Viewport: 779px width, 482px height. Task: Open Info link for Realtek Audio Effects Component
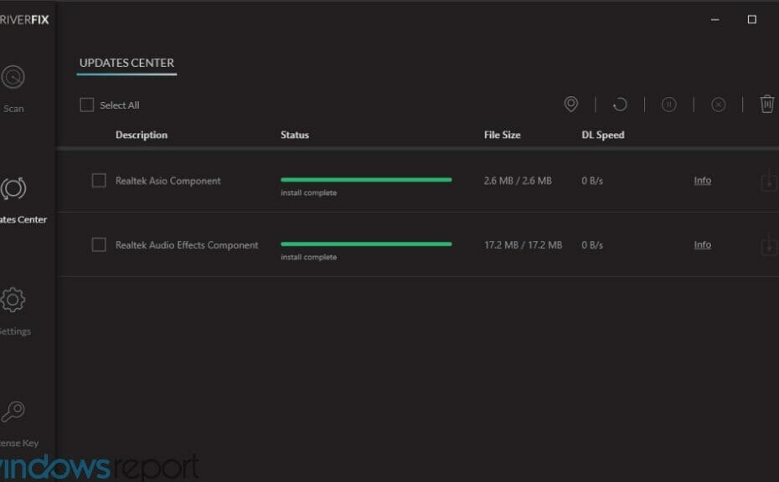tap(703, 244)
